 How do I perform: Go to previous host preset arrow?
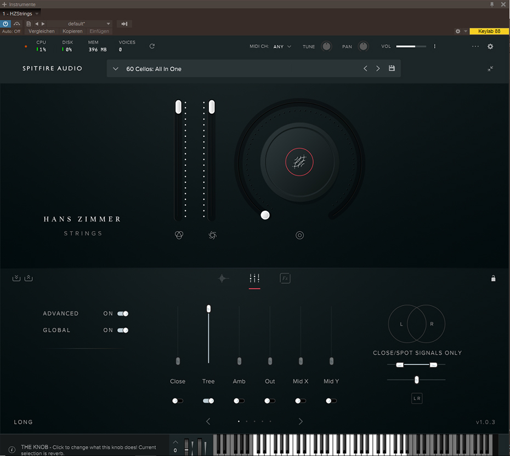tap(37, 24)
